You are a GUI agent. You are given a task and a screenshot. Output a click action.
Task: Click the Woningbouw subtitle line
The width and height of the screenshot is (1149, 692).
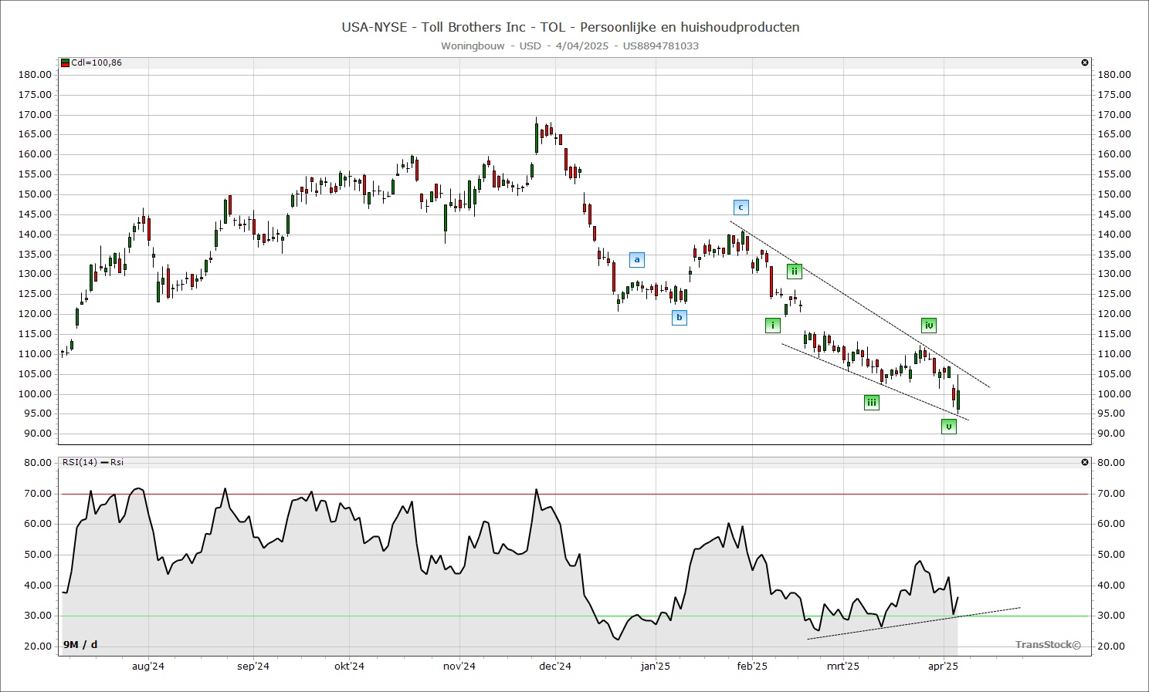(570, 46)
